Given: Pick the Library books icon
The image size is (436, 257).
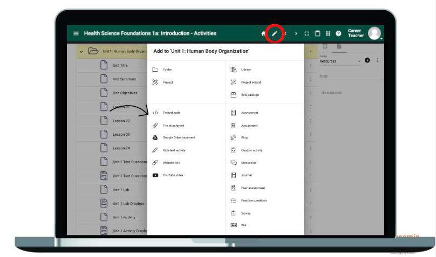Looking at the screenshot, I should tap(233, 70).
